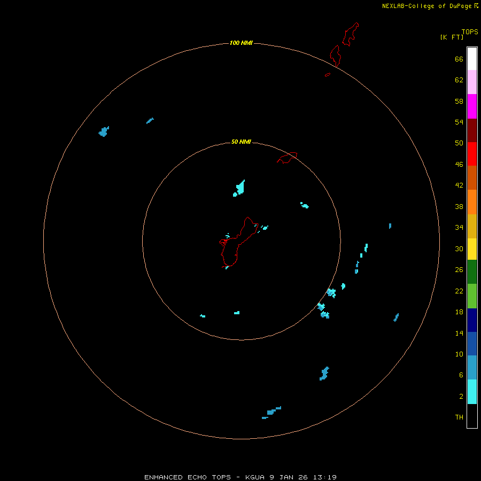481x481 pixels.
Task: Click the Guam island outline at center
Action: [x=239, y=242]
